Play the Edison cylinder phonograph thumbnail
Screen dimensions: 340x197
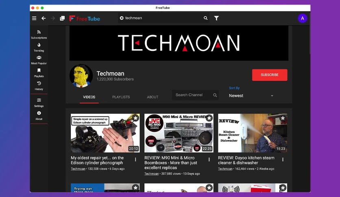[105, 133]
